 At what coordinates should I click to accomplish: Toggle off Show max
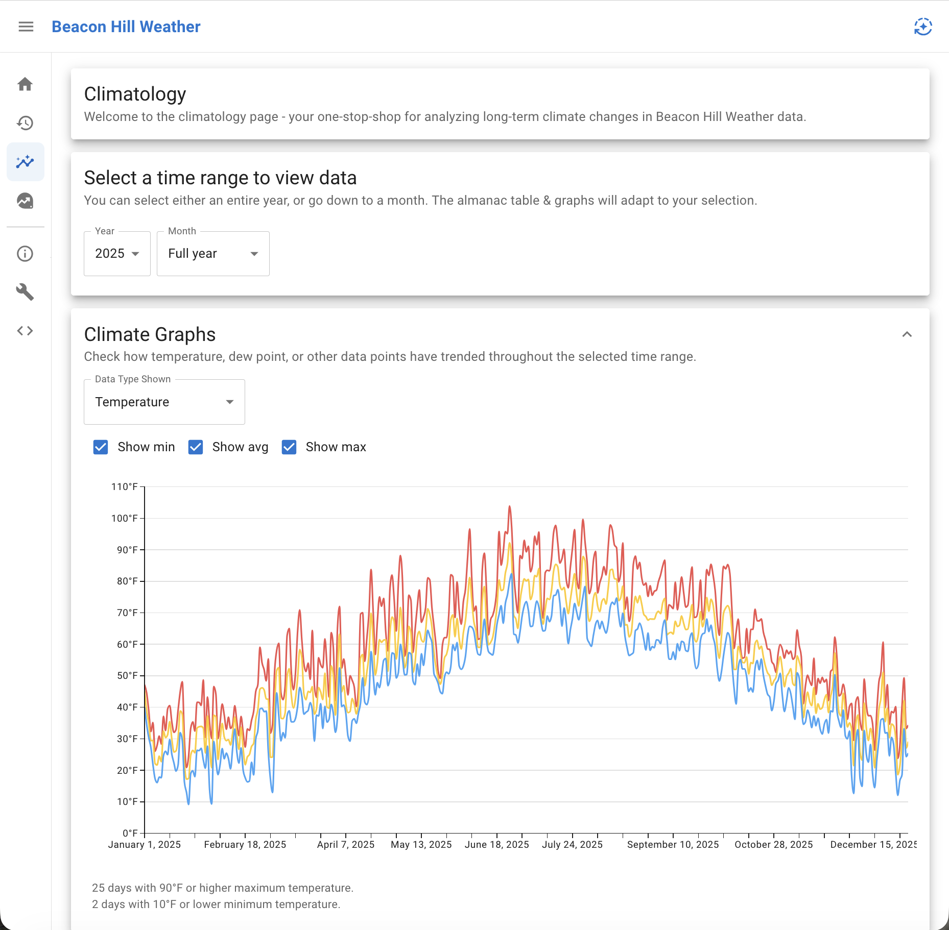click(x=289, y=447)
